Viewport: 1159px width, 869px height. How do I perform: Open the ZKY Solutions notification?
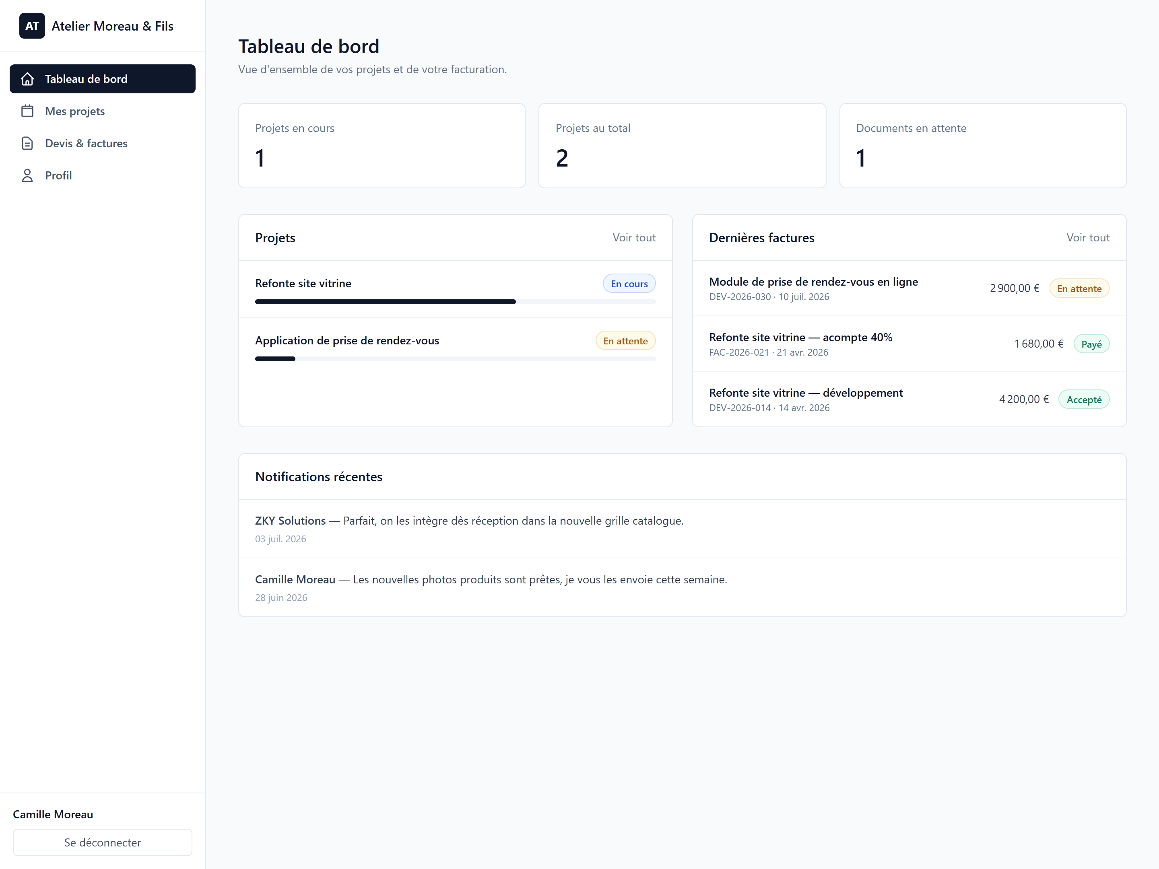[682, 529]
